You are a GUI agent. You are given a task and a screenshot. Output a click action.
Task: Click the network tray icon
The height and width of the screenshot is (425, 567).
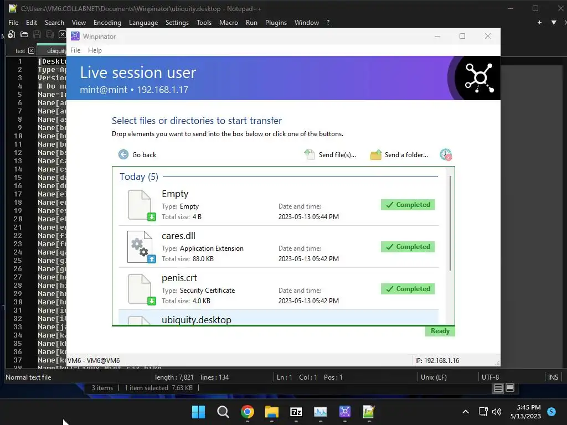[x=483, y=412]
